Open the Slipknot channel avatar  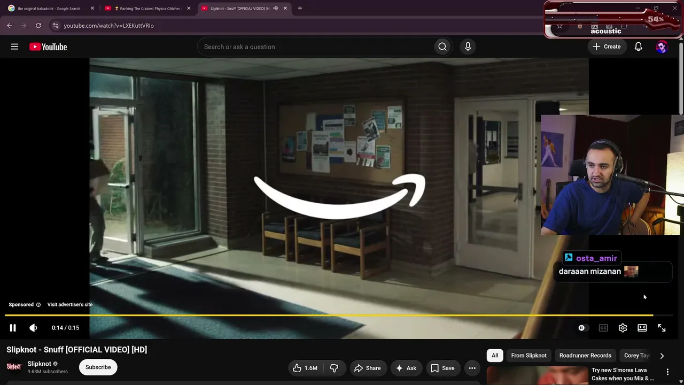click(x=14, y=367)
